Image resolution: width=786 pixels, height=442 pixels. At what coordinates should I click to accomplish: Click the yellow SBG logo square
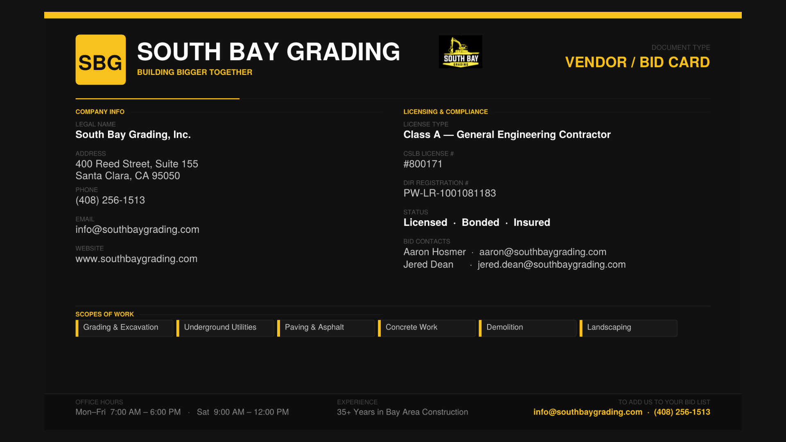[100, 60]
